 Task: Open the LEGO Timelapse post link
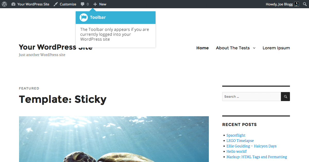coord(240,141)
